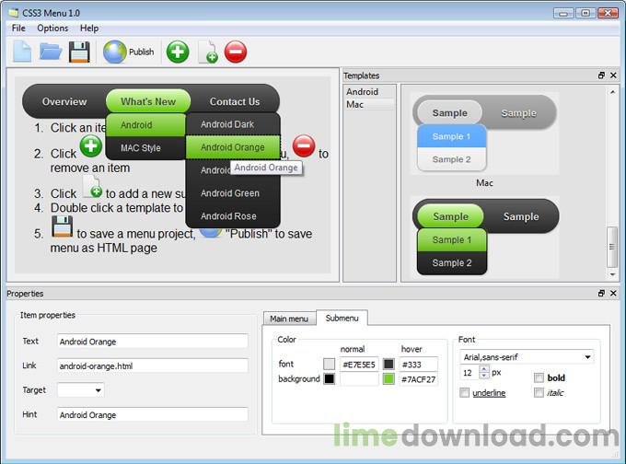Select the Android submenu item in the preview
Viewport: 626px width, 464px height.
click(145, 125)
